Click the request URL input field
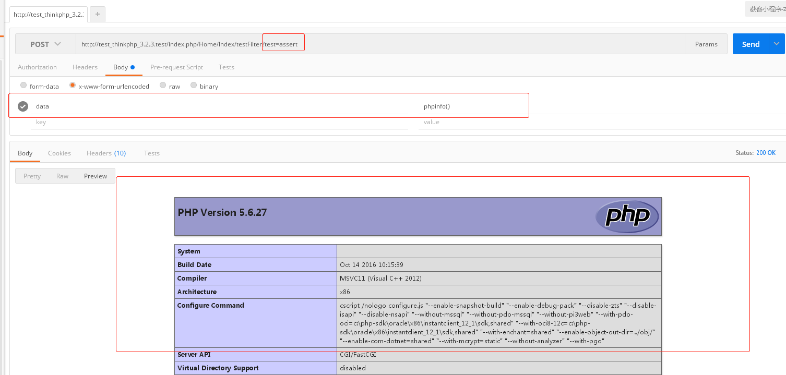Image resolution: width=786 pixels, height=375 pixels. pyautogui.click(x=380, y=44)
